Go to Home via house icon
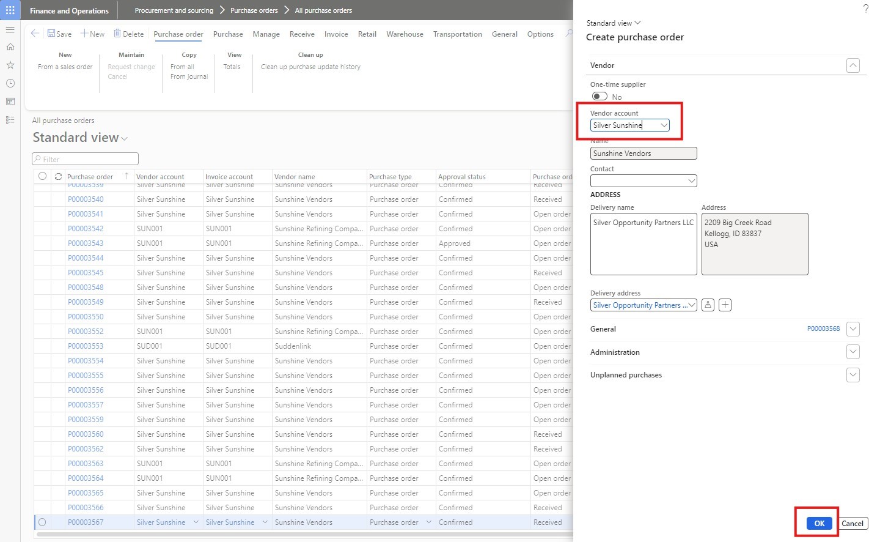The image size is (869, 542). [x=10, y=47]
